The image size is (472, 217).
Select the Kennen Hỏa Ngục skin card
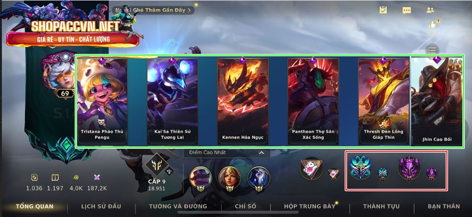[x=243, y=101]
